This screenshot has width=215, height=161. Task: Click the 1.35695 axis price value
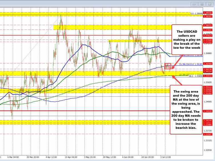coord(208,82)
